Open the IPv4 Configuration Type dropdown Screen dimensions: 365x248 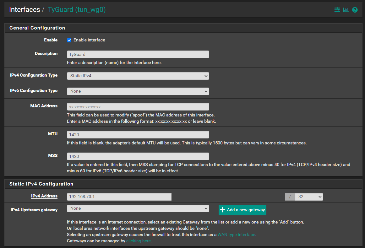138,76
